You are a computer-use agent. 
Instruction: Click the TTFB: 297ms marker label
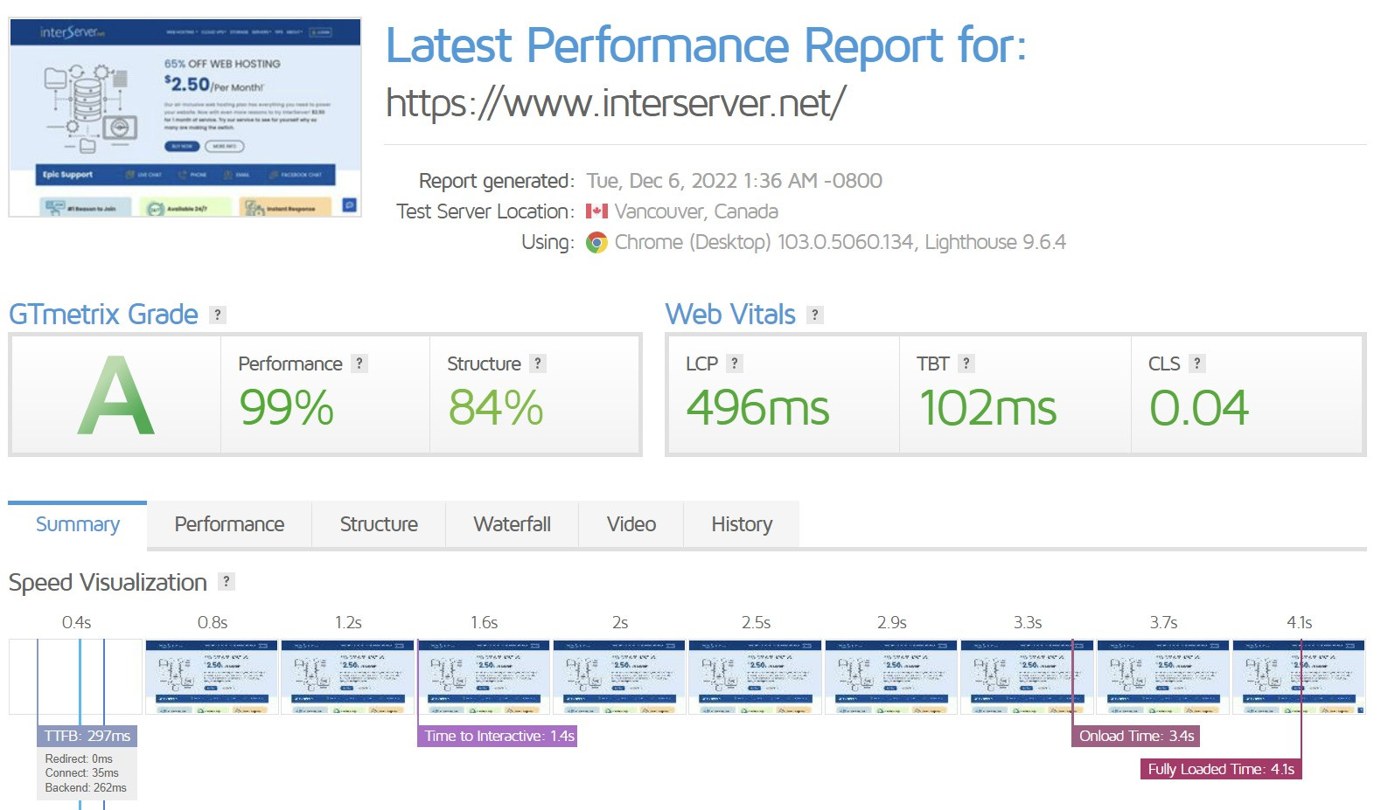pyautogui.click(x=87, y=736)
